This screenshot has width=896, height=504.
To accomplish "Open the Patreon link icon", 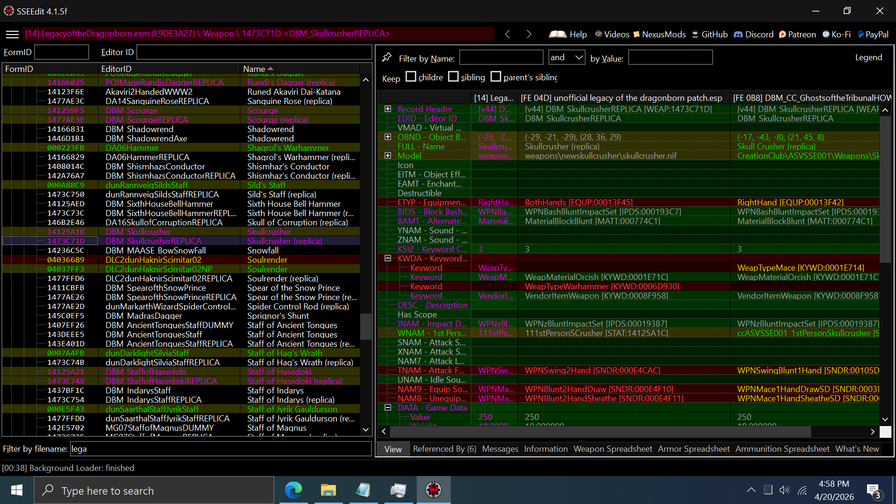I will coord(783,35).
